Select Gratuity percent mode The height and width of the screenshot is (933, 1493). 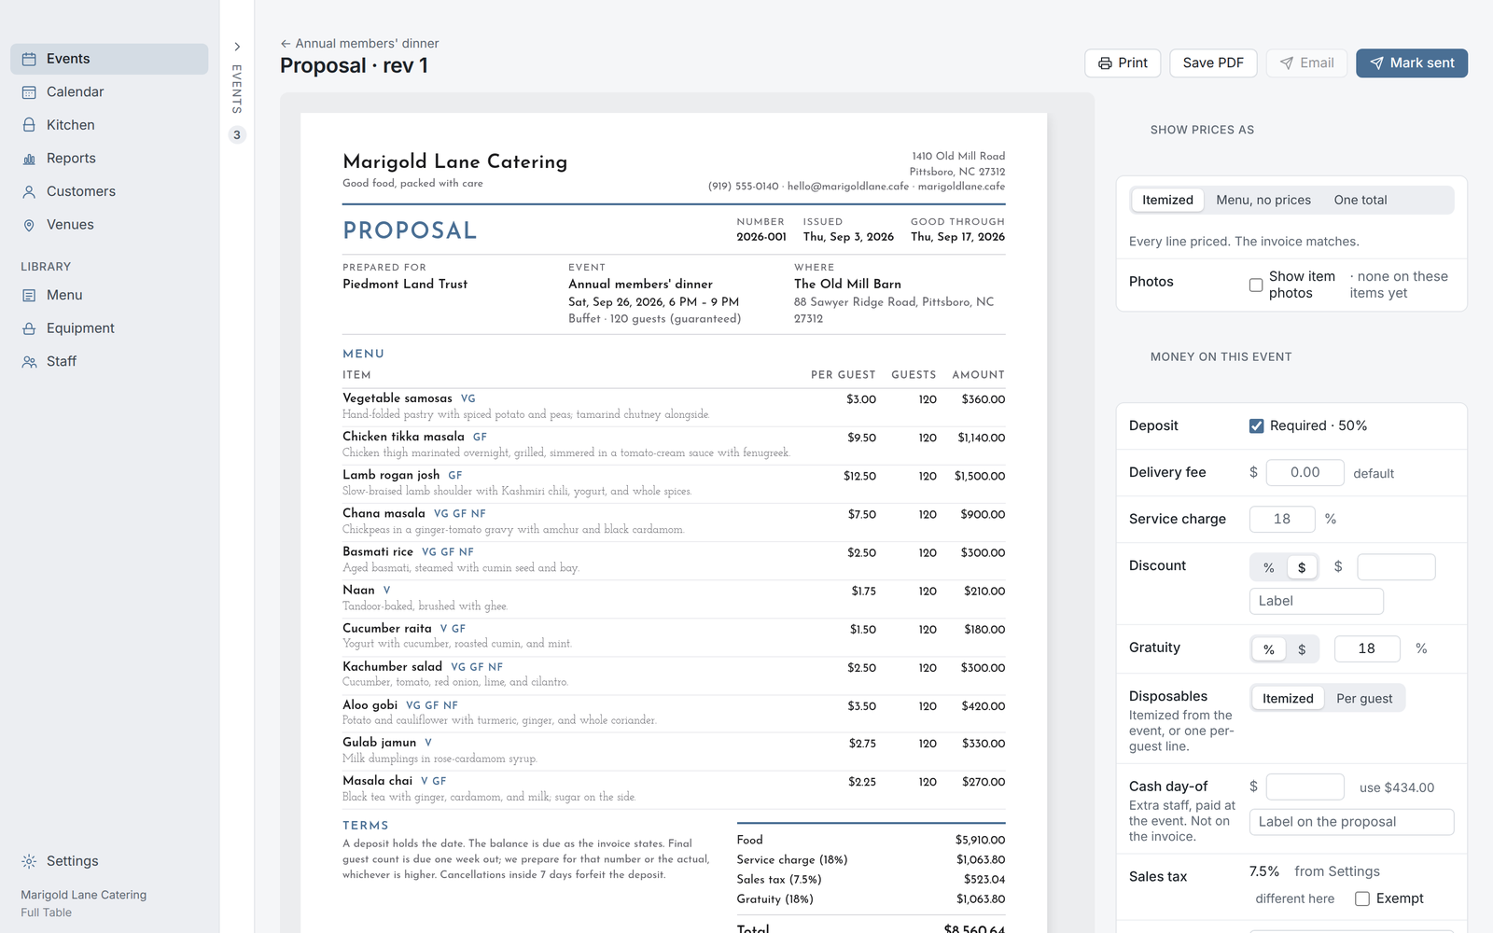pyautogui.click(x=1269, y=649)
